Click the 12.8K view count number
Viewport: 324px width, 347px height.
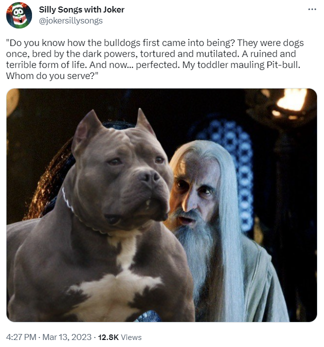[108, 337]
